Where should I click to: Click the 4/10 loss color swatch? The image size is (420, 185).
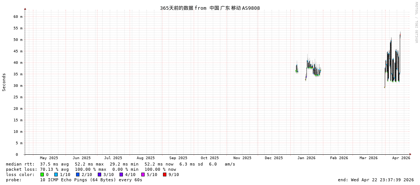click(121, 175)
